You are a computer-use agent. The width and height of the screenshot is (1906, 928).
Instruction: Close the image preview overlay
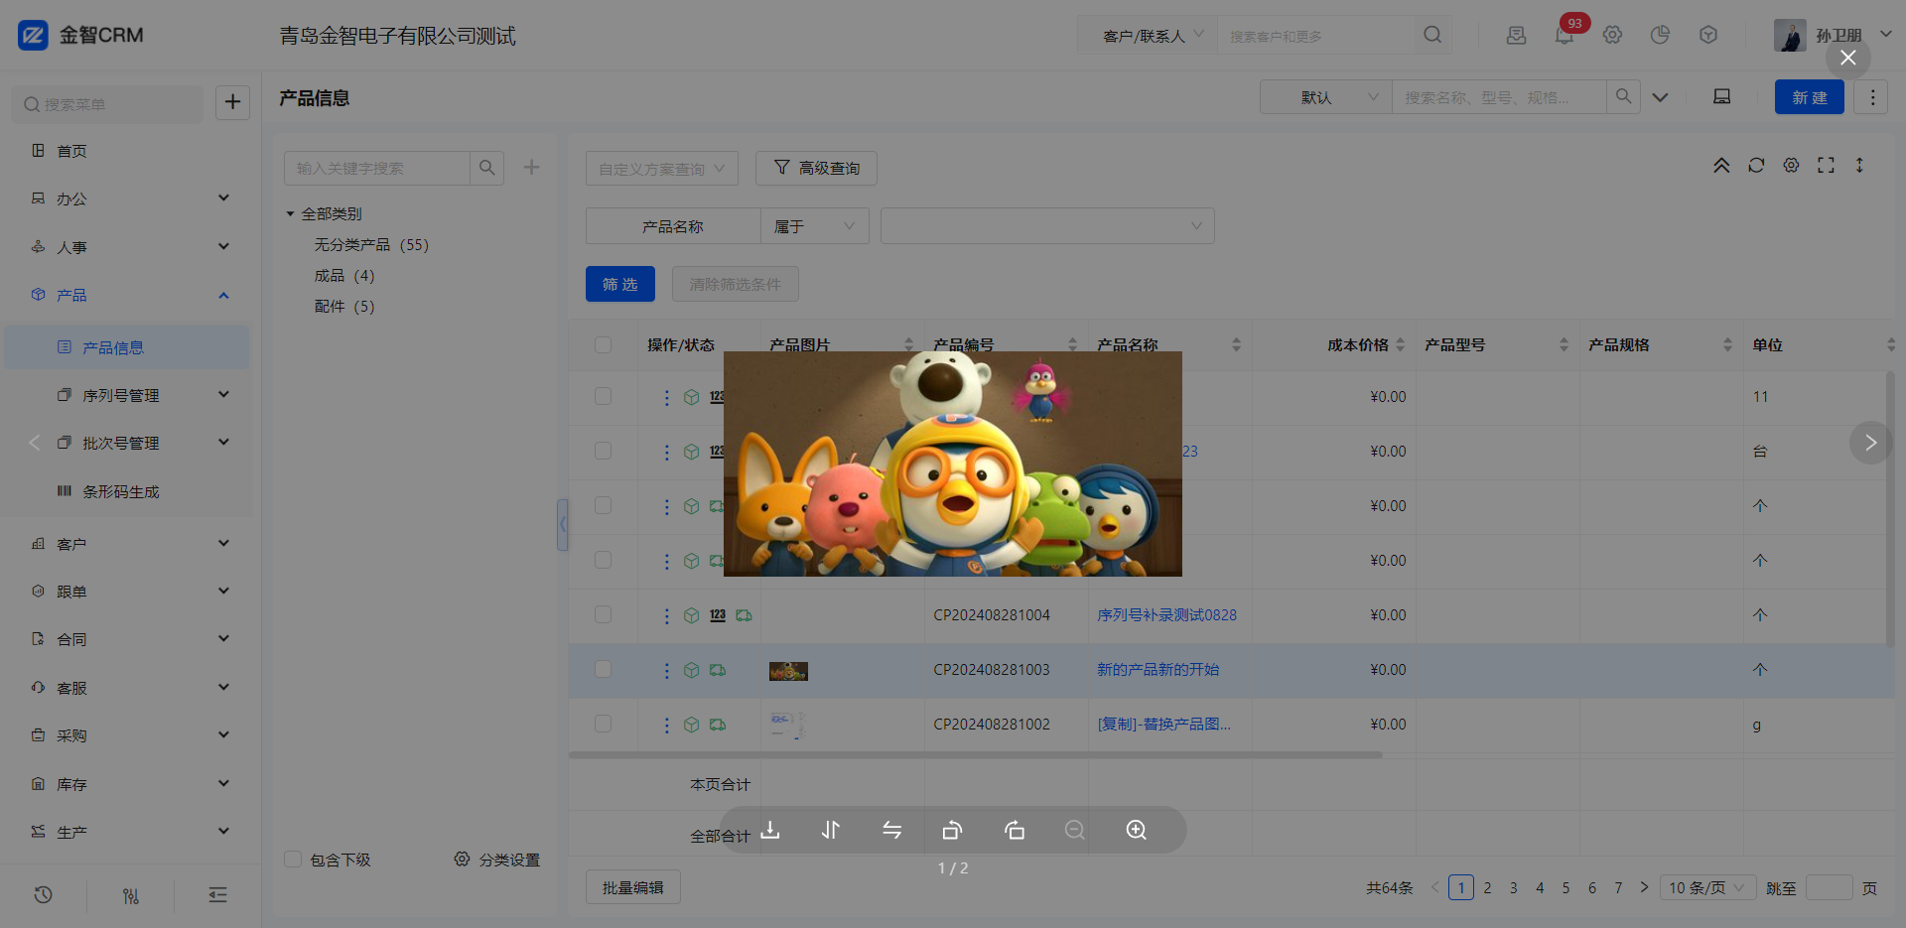1848,58
